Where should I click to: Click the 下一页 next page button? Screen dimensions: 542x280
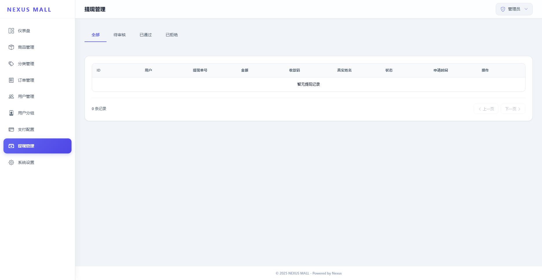point(513,109)
